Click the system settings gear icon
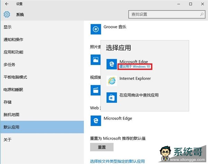The height and width of the screenshot is (164, 208). tap(7, 14)
